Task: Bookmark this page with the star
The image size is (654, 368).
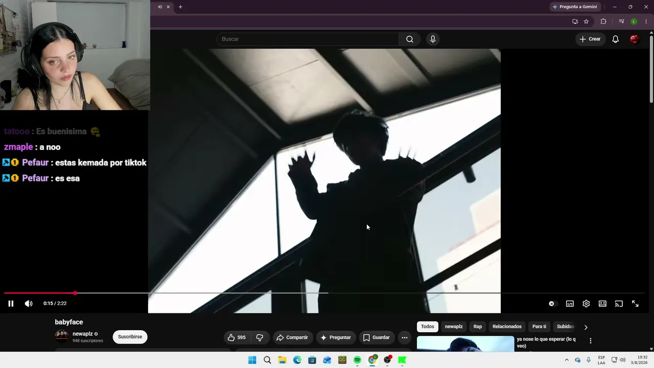Action: (586, 21)
